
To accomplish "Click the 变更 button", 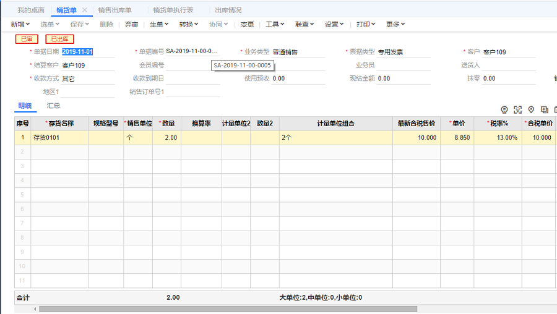I will coord(248,24).
